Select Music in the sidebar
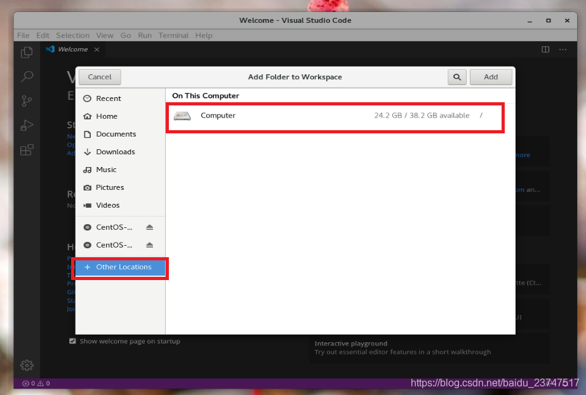 pos(121,170)
